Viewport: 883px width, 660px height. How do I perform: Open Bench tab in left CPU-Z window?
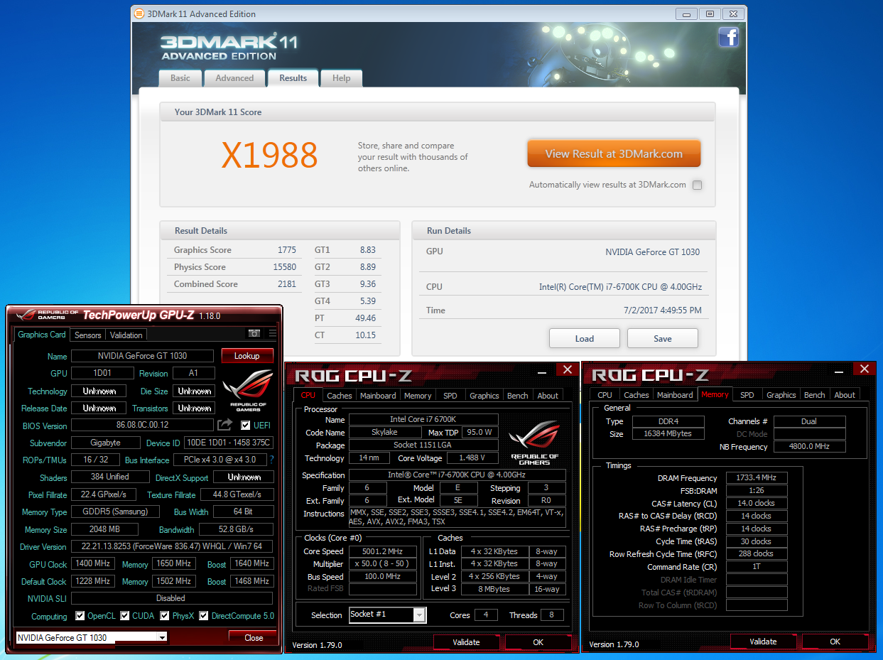tap(518, 396)
